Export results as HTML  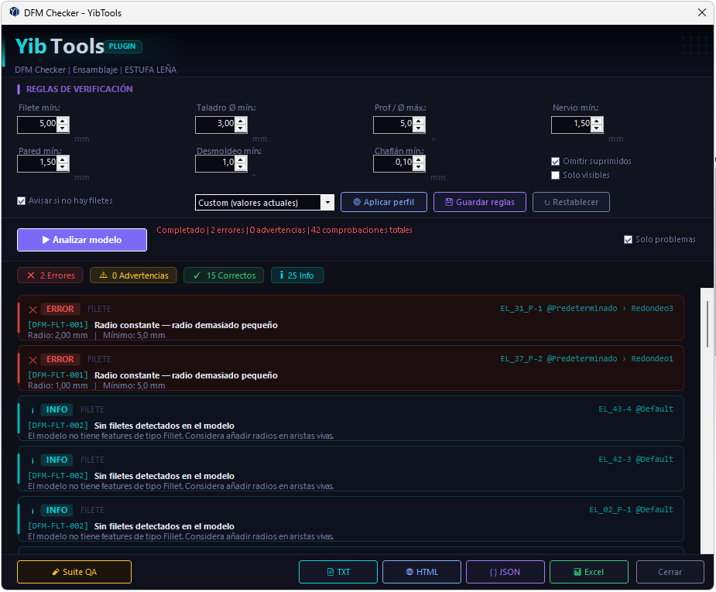(422, 573)
